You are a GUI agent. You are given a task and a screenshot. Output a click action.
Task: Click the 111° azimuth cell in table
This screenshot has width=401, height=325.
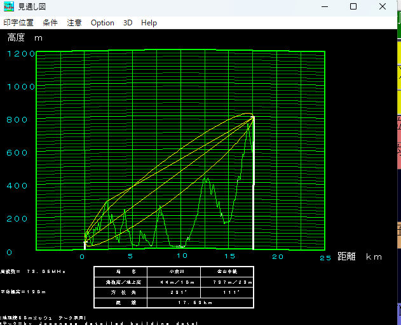click(226, 292)
